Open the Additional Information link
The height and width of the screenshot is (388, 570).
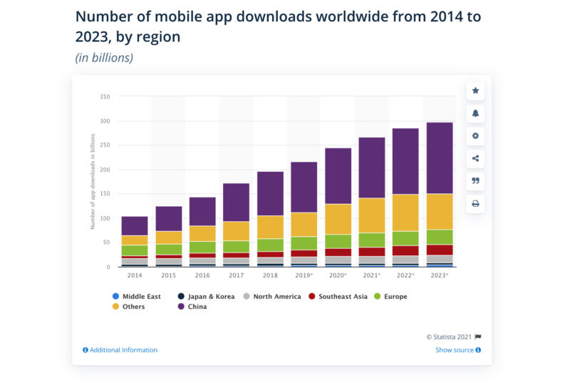point(123,350)
